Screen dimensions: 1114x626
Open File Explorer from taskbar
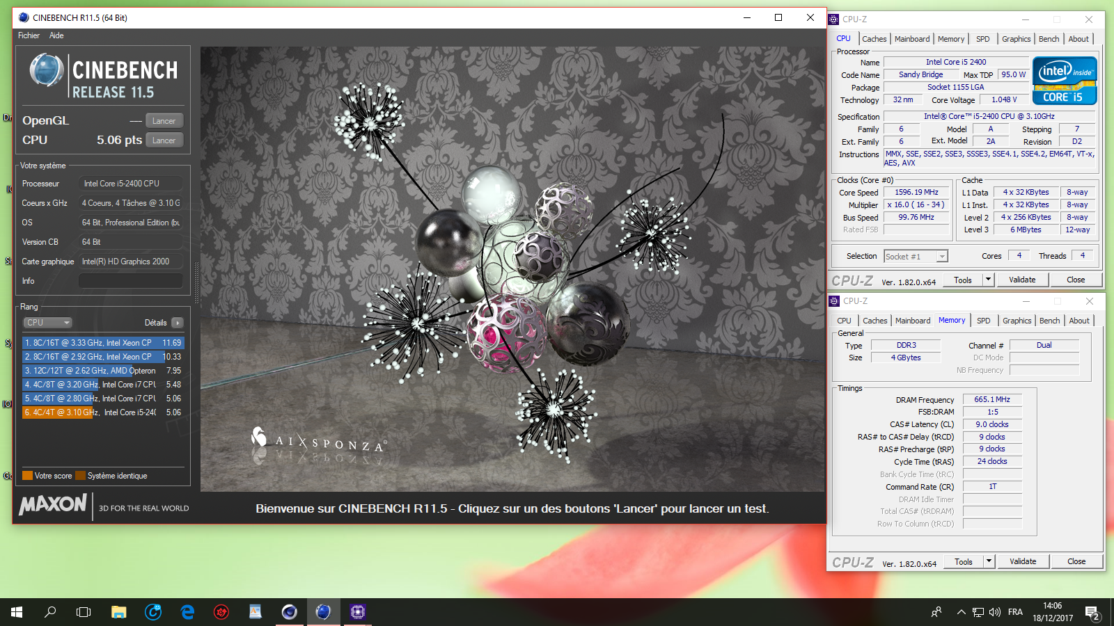point(119,612)
